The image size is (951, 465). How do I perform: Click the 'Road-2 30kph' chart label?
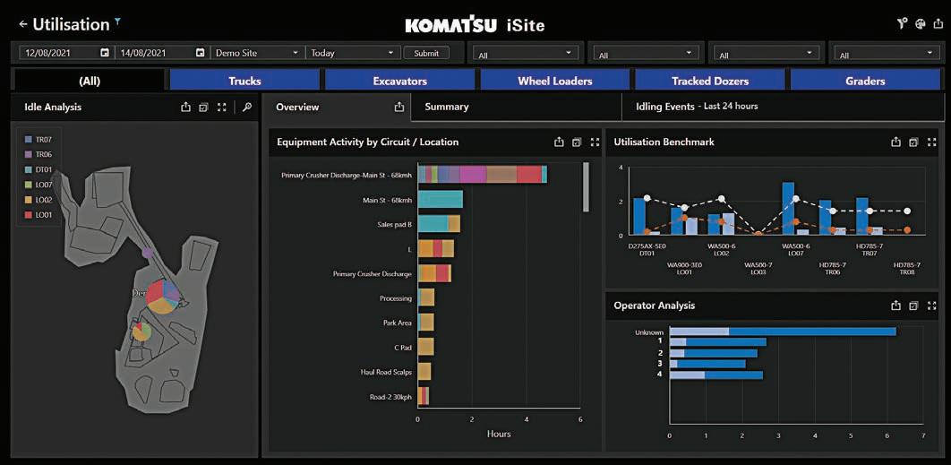[x=390, y=398]
